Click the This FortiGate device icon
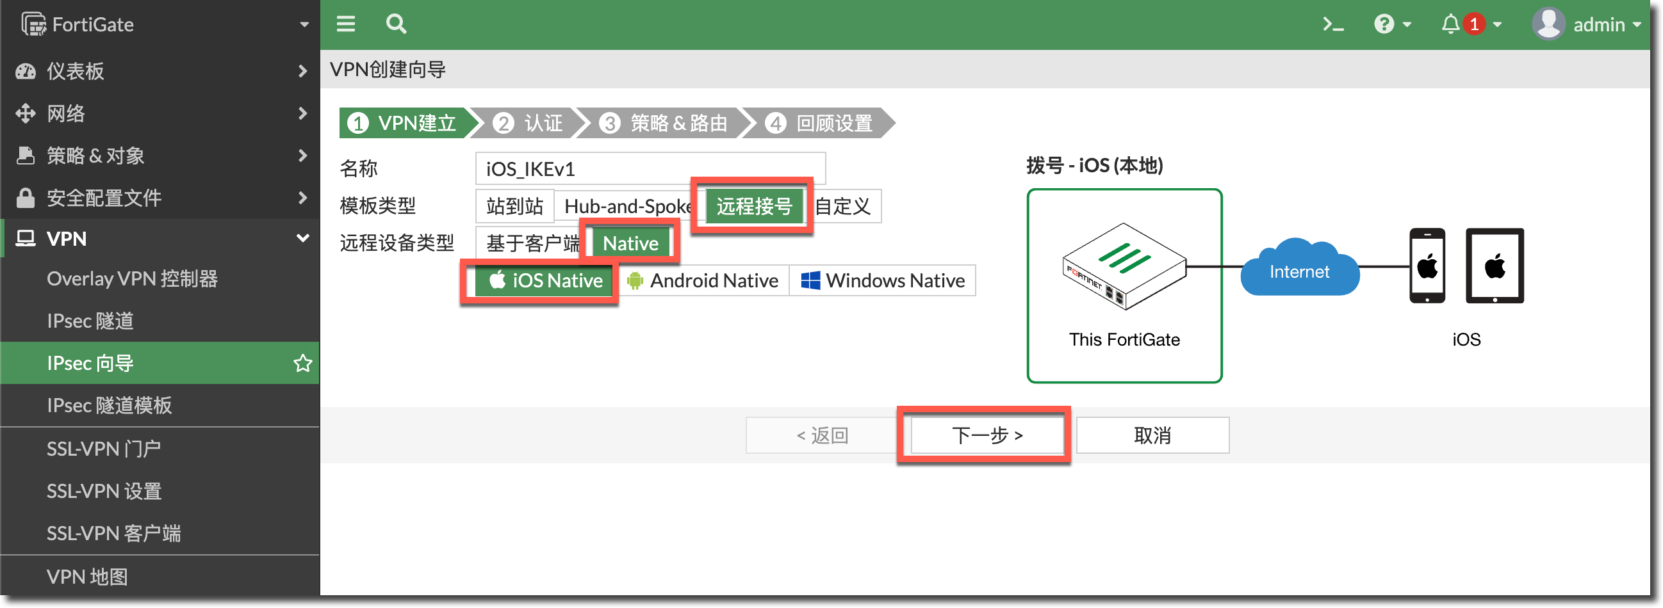The height and width of the screenshot is (608, 1663). point(1124,266)
